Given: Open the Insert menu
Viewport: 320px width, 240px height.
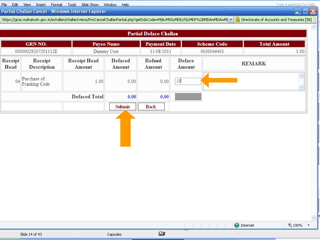Looking at the screenshot, I should pyautogui.click(x=41, y=4).
